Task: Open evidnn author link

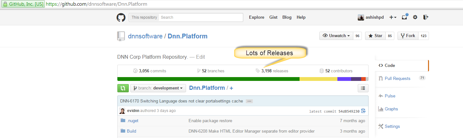Action: [x=133, y=111]
